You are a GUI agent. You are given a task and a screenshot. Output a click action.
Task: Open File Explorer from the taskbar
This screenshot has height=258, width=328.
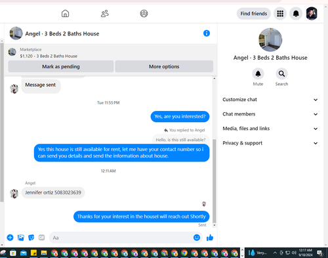click(x=44, y=253)
